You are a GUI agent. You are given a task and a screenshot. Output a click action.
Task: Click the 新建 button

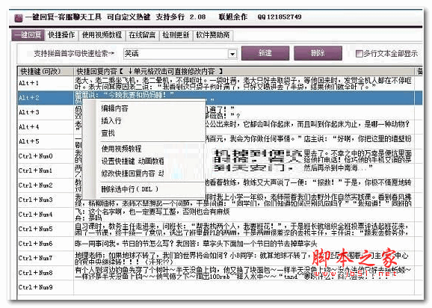pos(265,53)
